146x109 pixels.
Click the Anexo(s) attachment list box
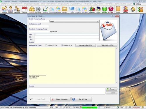coord(67,91)
